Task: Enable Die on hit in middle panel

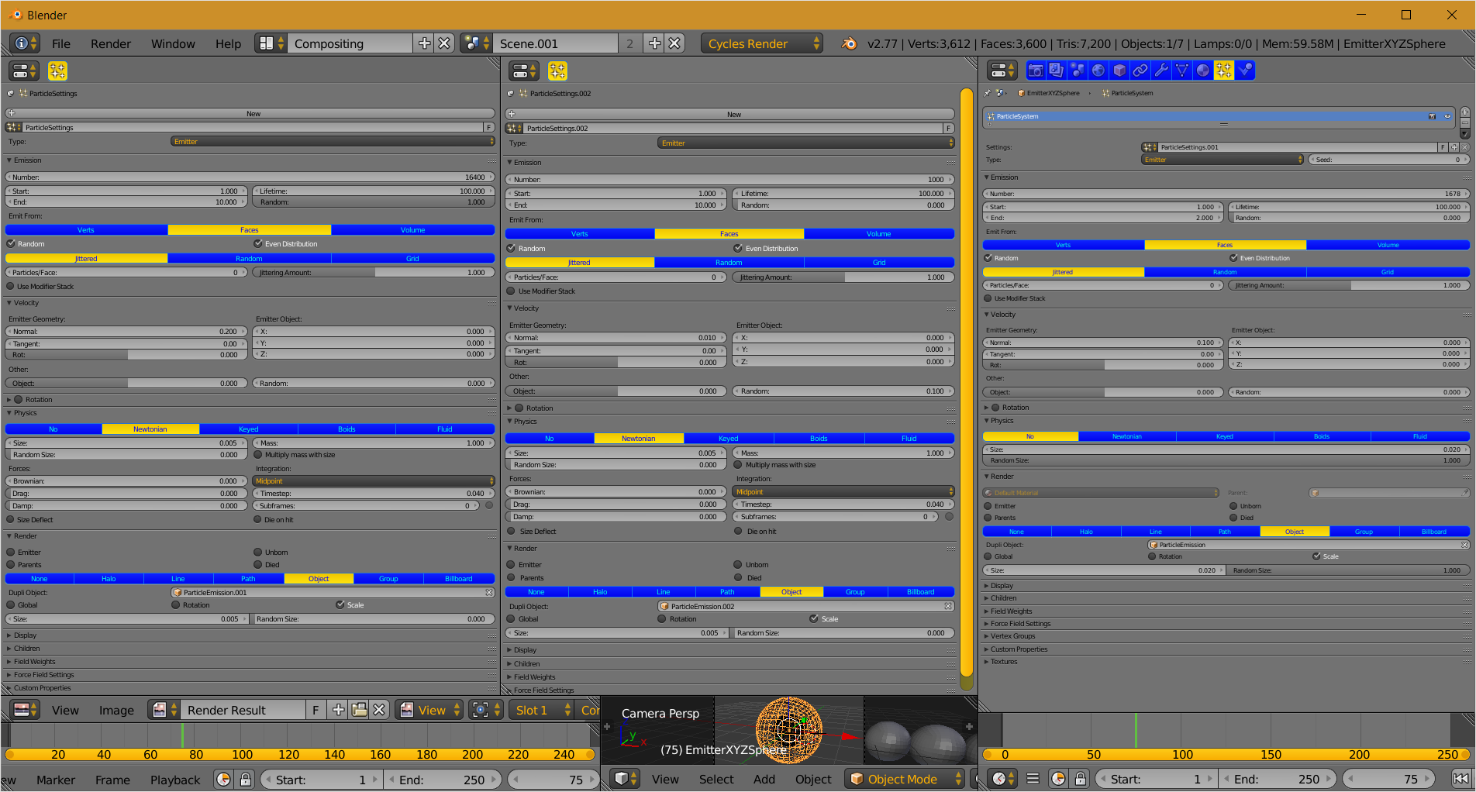Action: 738,532
